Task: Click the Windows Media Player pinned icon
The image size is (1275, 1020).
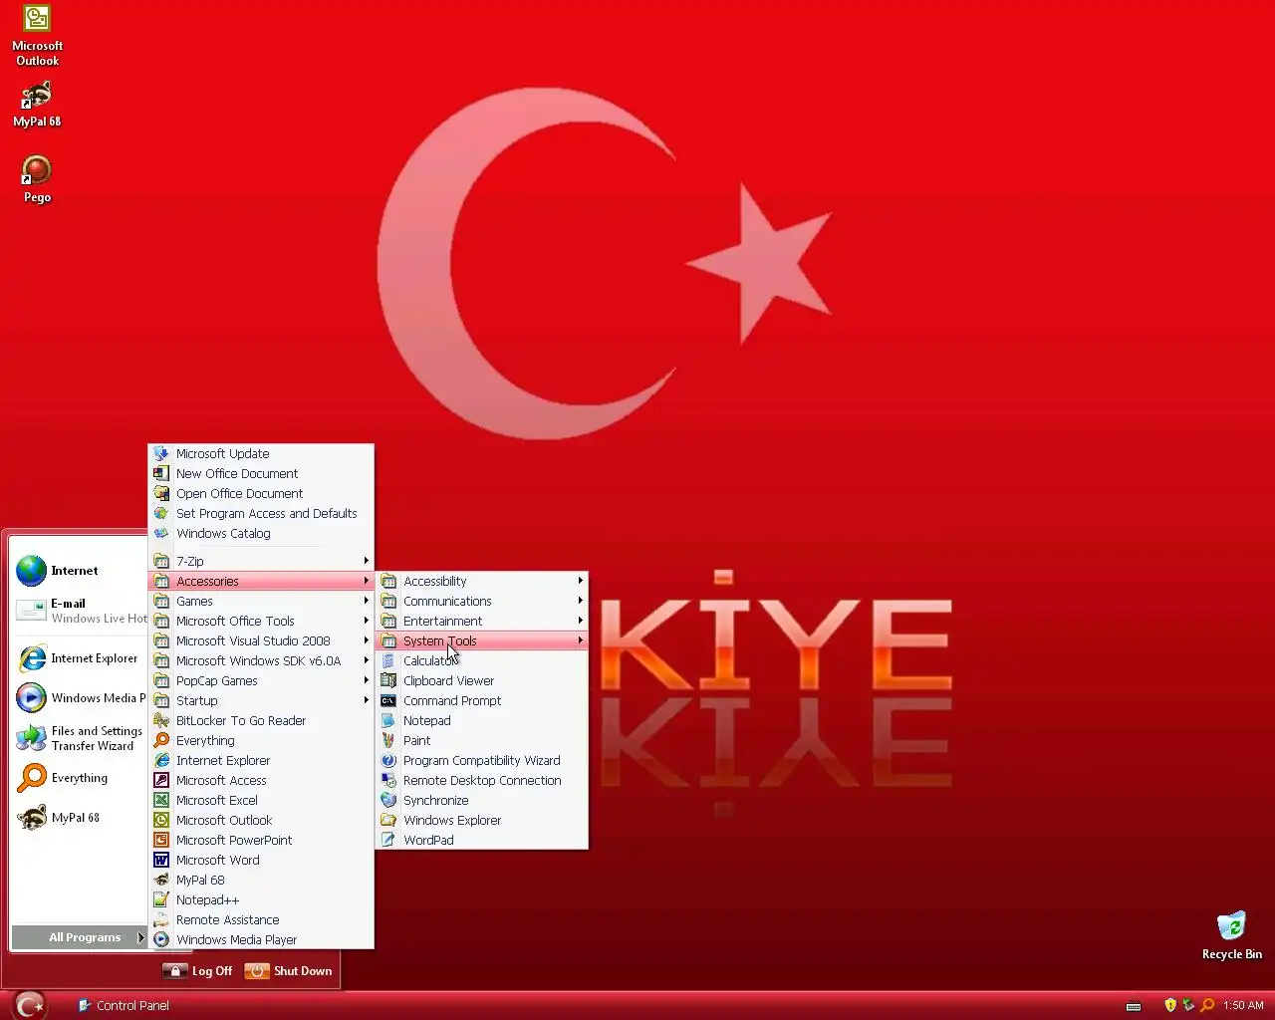Action: [x=31, y=698]
